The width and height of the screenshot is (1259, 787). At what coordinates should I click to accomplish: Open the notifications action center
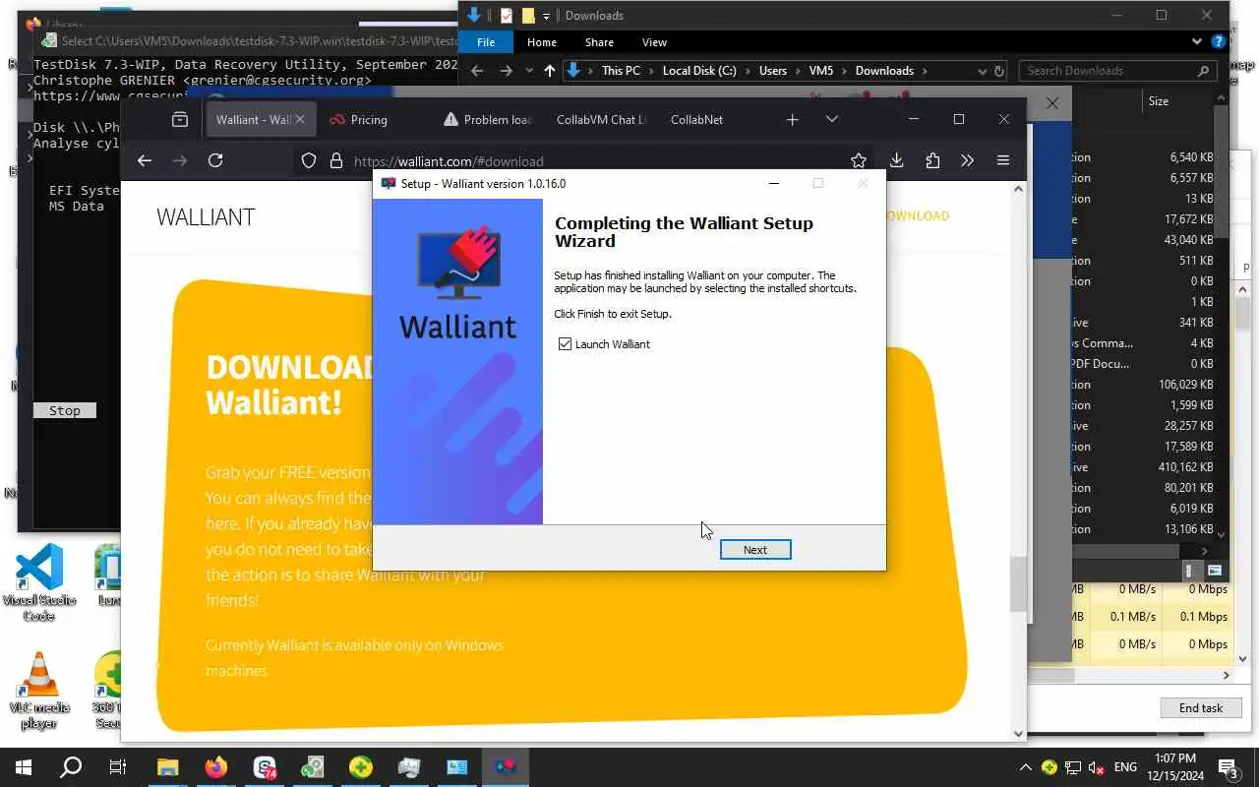1228,767
